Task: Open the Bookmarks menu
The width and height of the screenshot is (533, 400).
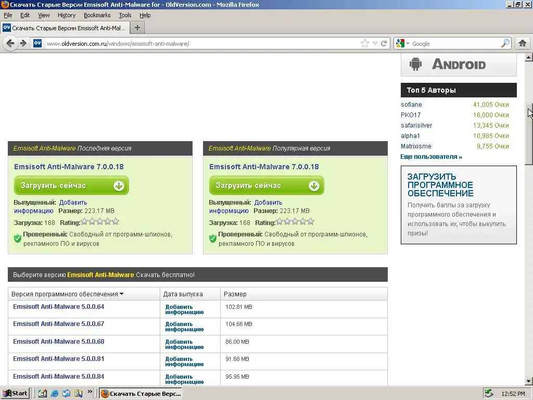Action: click(97, 15)
